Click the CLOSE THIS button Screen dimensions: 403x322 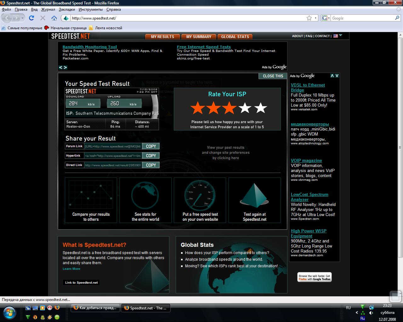(273, 76)
